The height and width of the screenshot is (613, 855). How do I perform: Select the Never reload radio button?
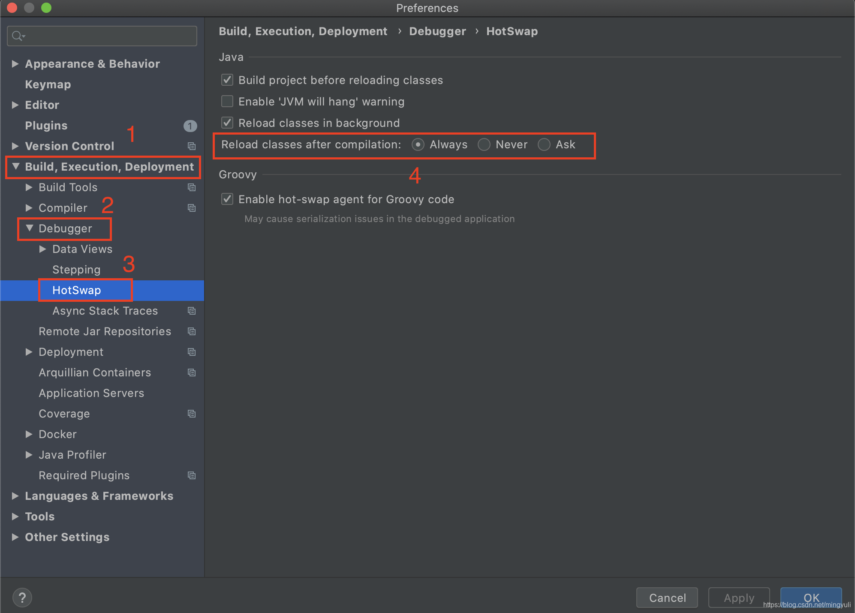coord(484,145)
